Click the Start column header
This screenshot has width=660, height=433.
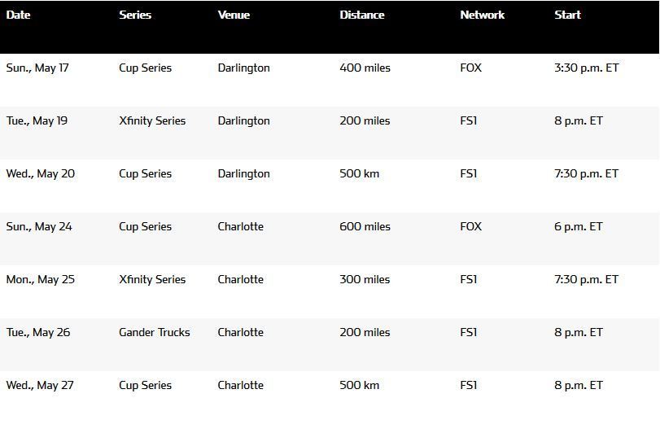(567, 15)
